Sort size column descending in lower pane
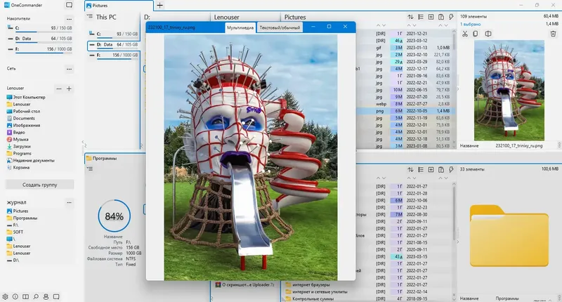Screen dimensions: 562x302 tap(446, 178)
